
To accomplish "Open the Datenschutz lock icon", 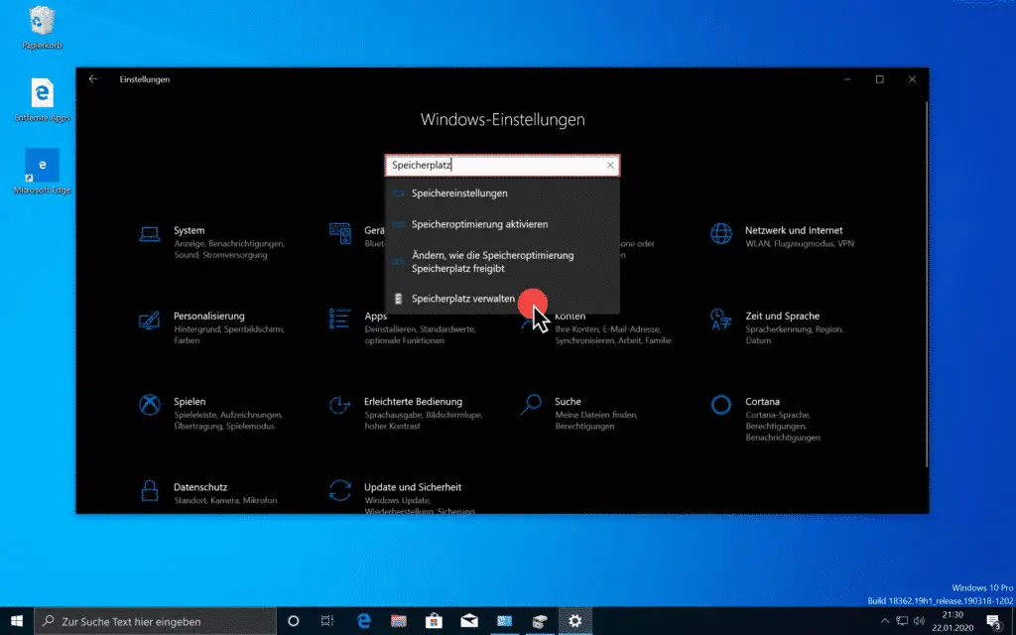I will (150, 490).
